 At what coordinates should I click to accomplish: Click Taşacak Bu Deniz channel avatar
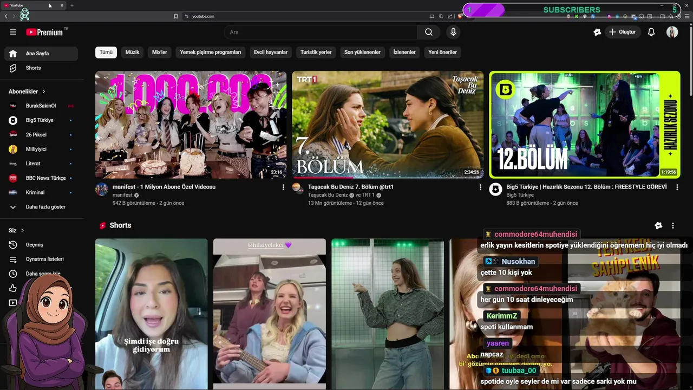coord(297,188)
